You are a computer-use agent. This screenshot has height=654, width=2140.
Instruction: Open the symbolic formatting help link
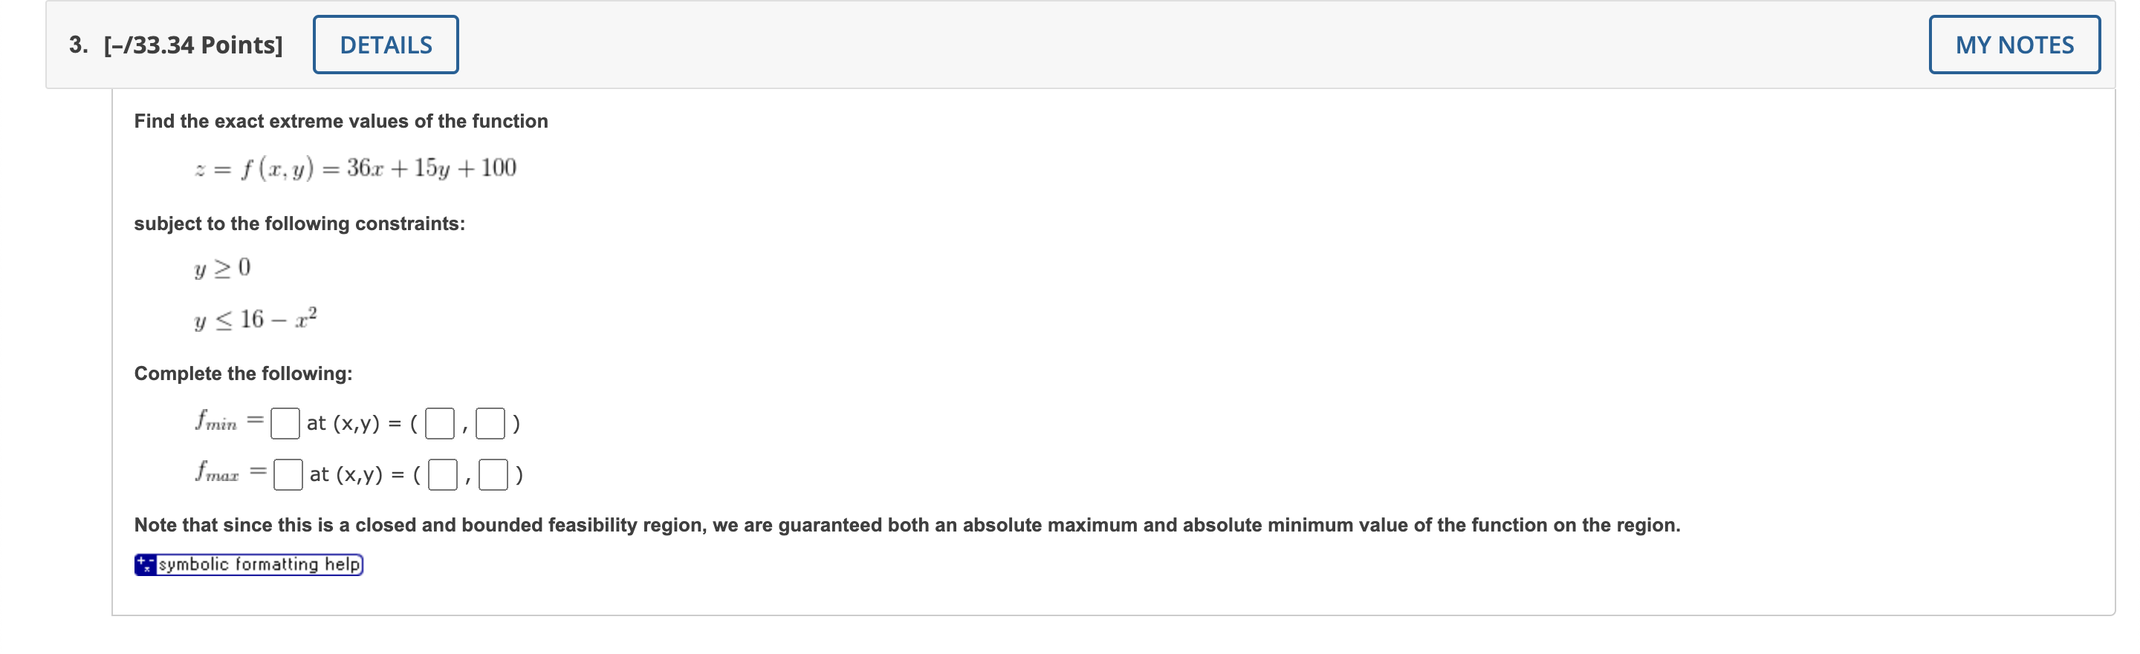pyautogui.click(x=258, y=563)
